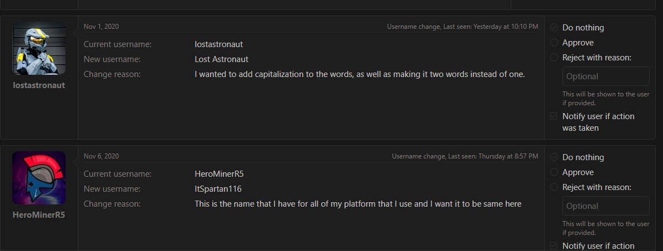Image resolution: width=663 pixels, height=251 pixels.
Task: Toggle Notify user checkbox for lostastronaut
Action: (x=554, y=116)
